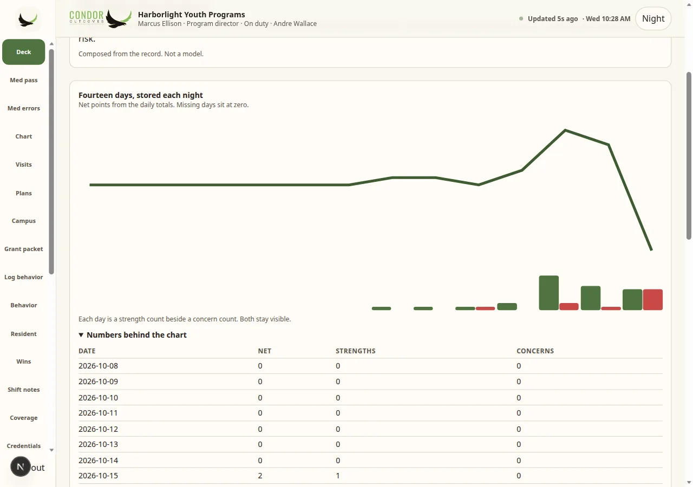View Wins in the sidebar
Viewport: 693px width, 487px height.
24,361
